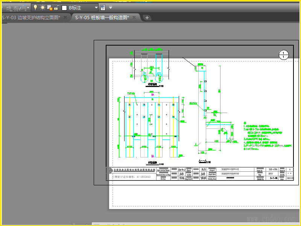Close the S-Y-05 drawing tab
The height and width of the screenshot is (226, 301).
(134, 17)
